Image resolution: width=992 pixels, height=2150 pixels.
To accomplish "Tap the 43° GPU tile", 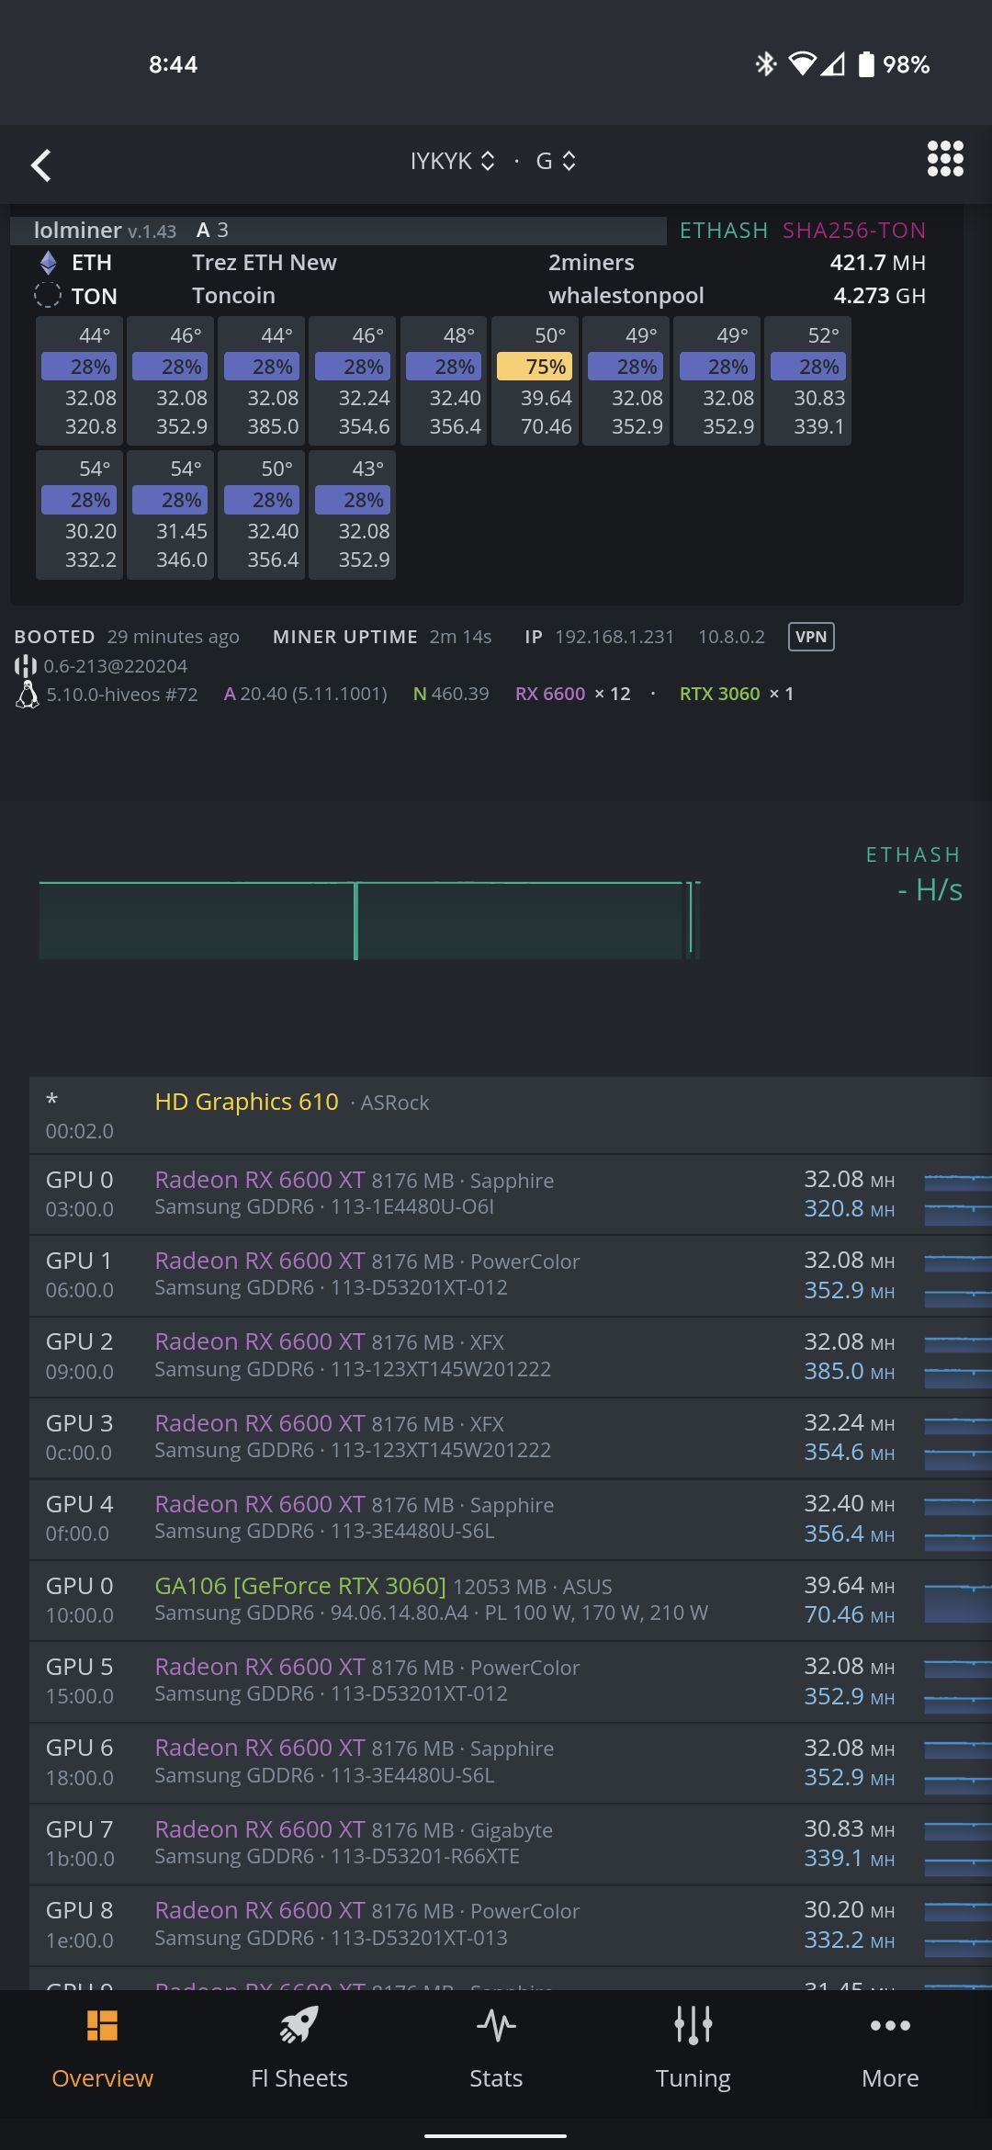I will pyautogui.click(x=353, y=515).
